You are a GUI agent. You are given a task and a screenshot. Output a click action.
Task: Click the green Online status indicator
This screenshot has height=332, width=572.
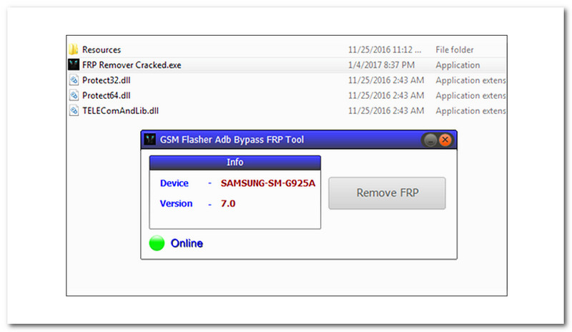[x=157, y=243]
